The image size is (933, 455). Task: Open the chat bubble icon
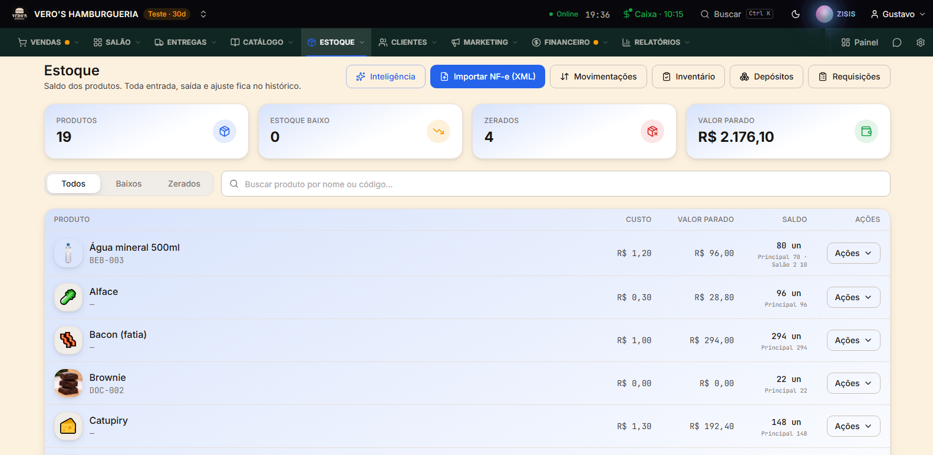click(x=897, y=42)
